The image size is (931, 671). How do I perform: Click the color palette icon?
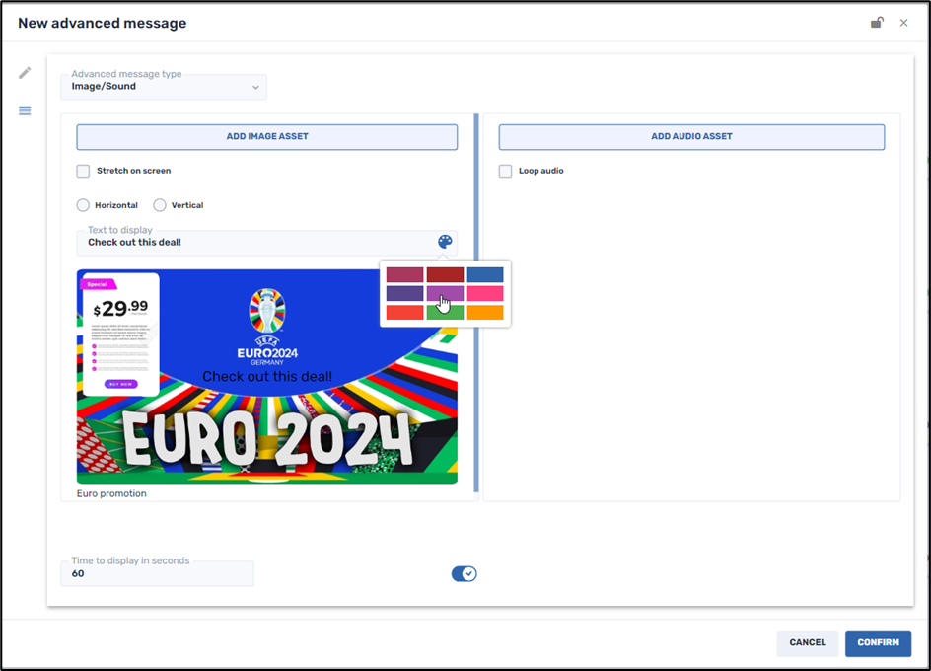coord(445,242)
